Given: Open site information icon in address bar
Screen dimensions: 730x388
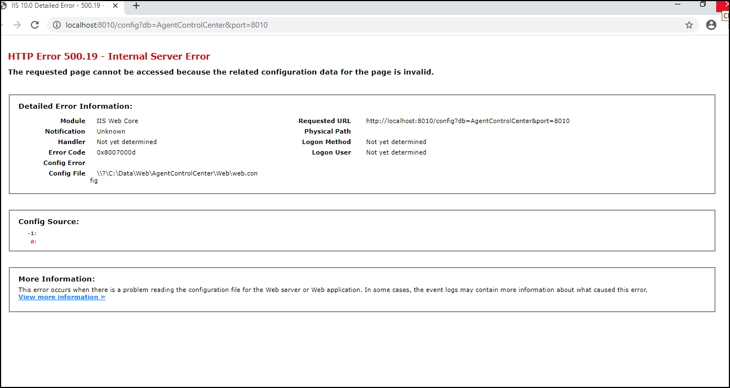Looking at the screenshot, I should [56, 25].
